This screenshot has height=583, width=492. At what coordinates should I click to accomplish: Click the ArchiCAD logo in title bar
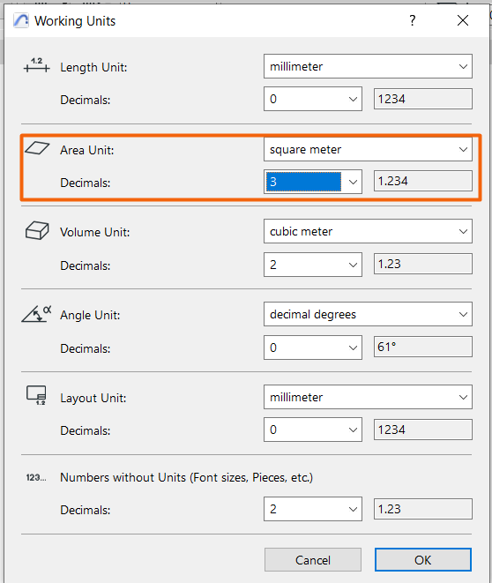click(x=21, y=20)
